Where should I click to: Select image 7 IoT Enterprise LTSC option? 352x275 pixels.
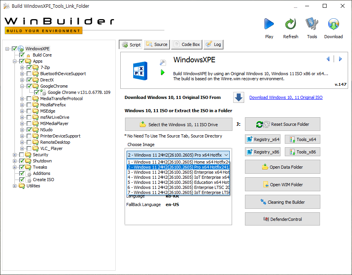pos(178,192)
